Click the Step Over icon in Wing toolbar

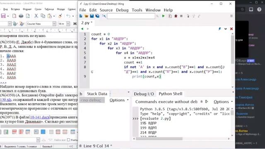[194, 16]
